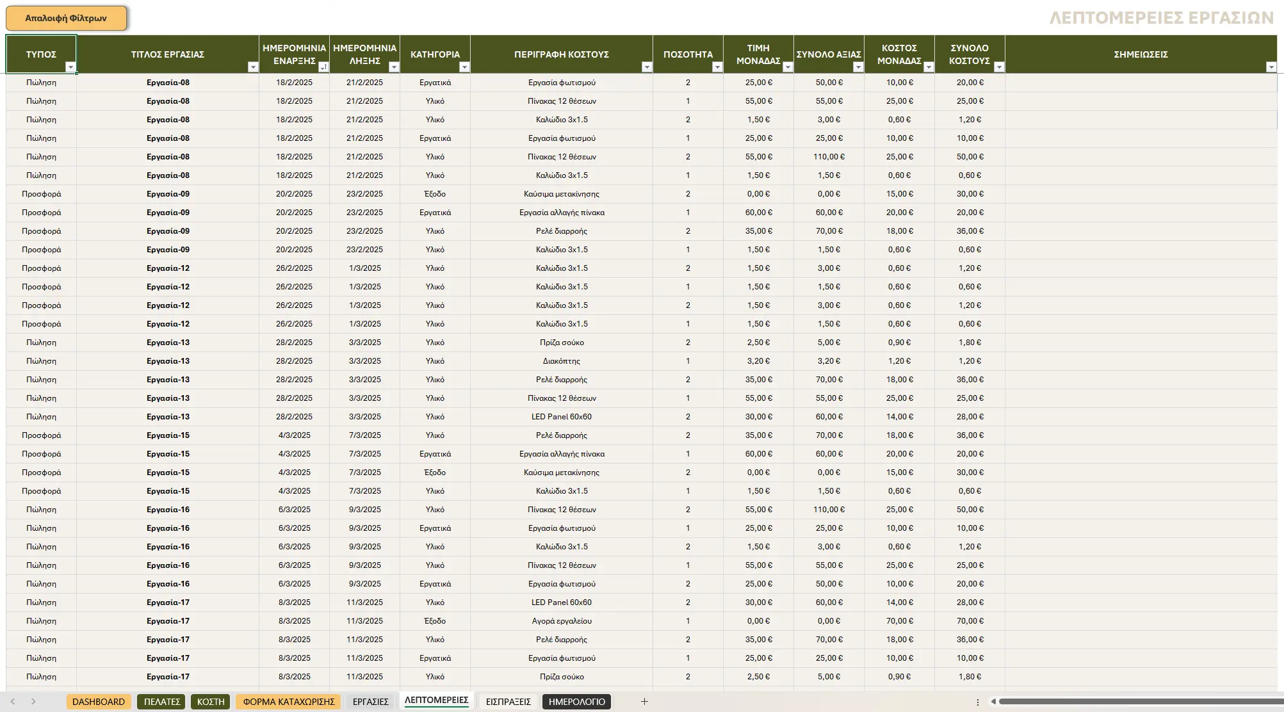Select 'Ρελέ διαρροής' in Εργασία-09 row
1284x712 pixels.
(x=562, y=231)
